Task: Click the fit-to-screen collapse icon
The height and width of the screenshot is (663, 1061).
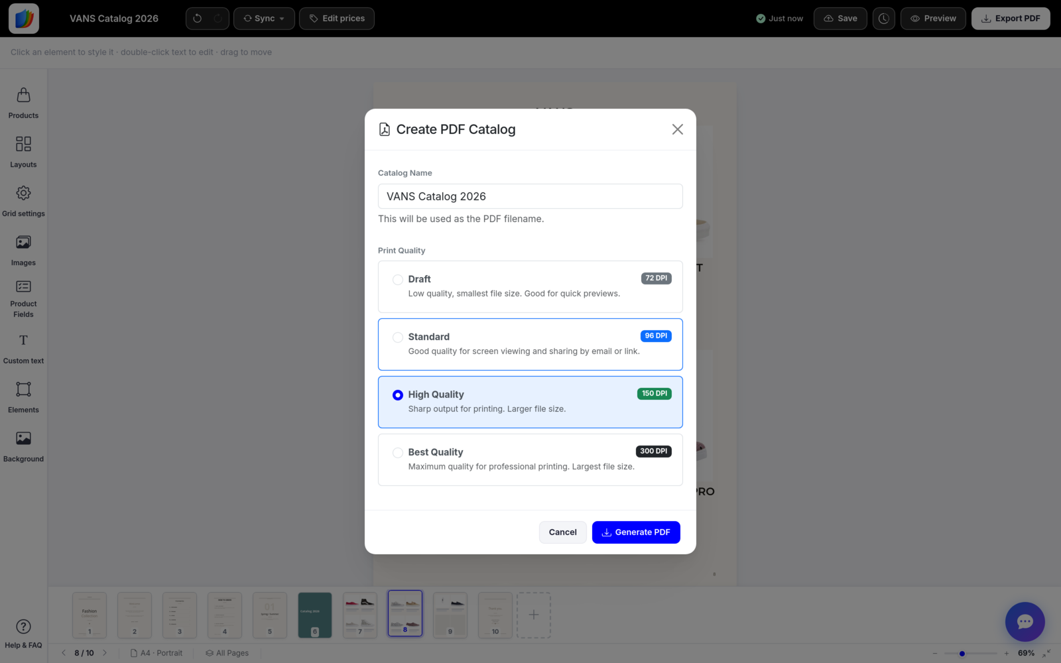Action: tap(1046, 654)
